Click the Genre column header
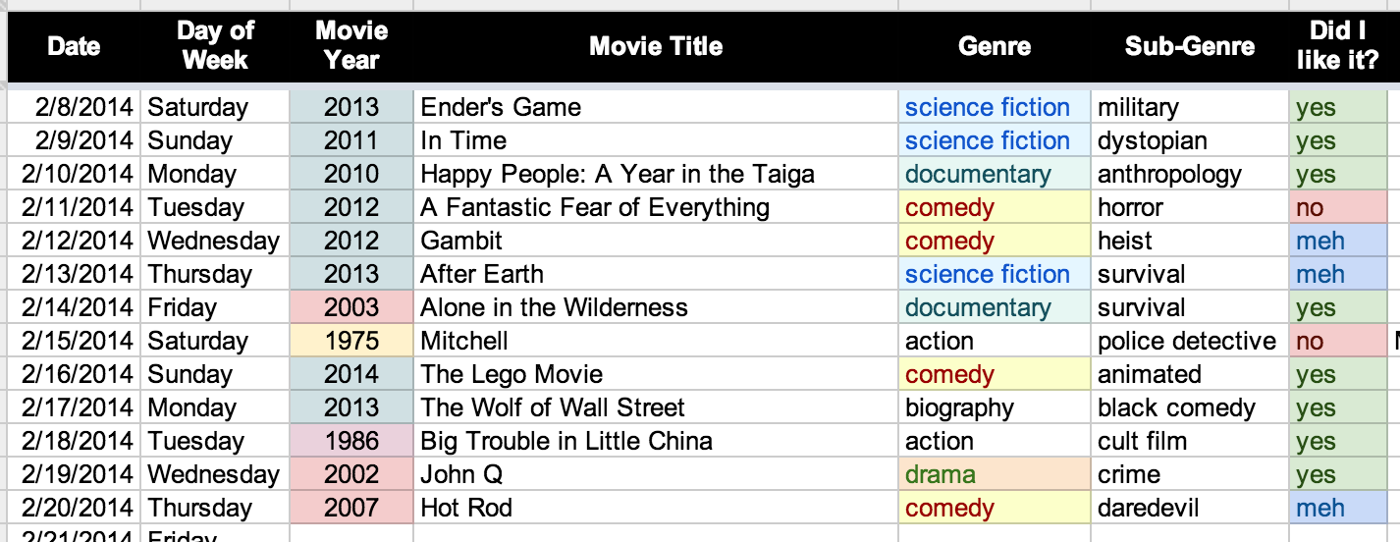The width and height of the screenshot is (1400, 542). (994, 46)
